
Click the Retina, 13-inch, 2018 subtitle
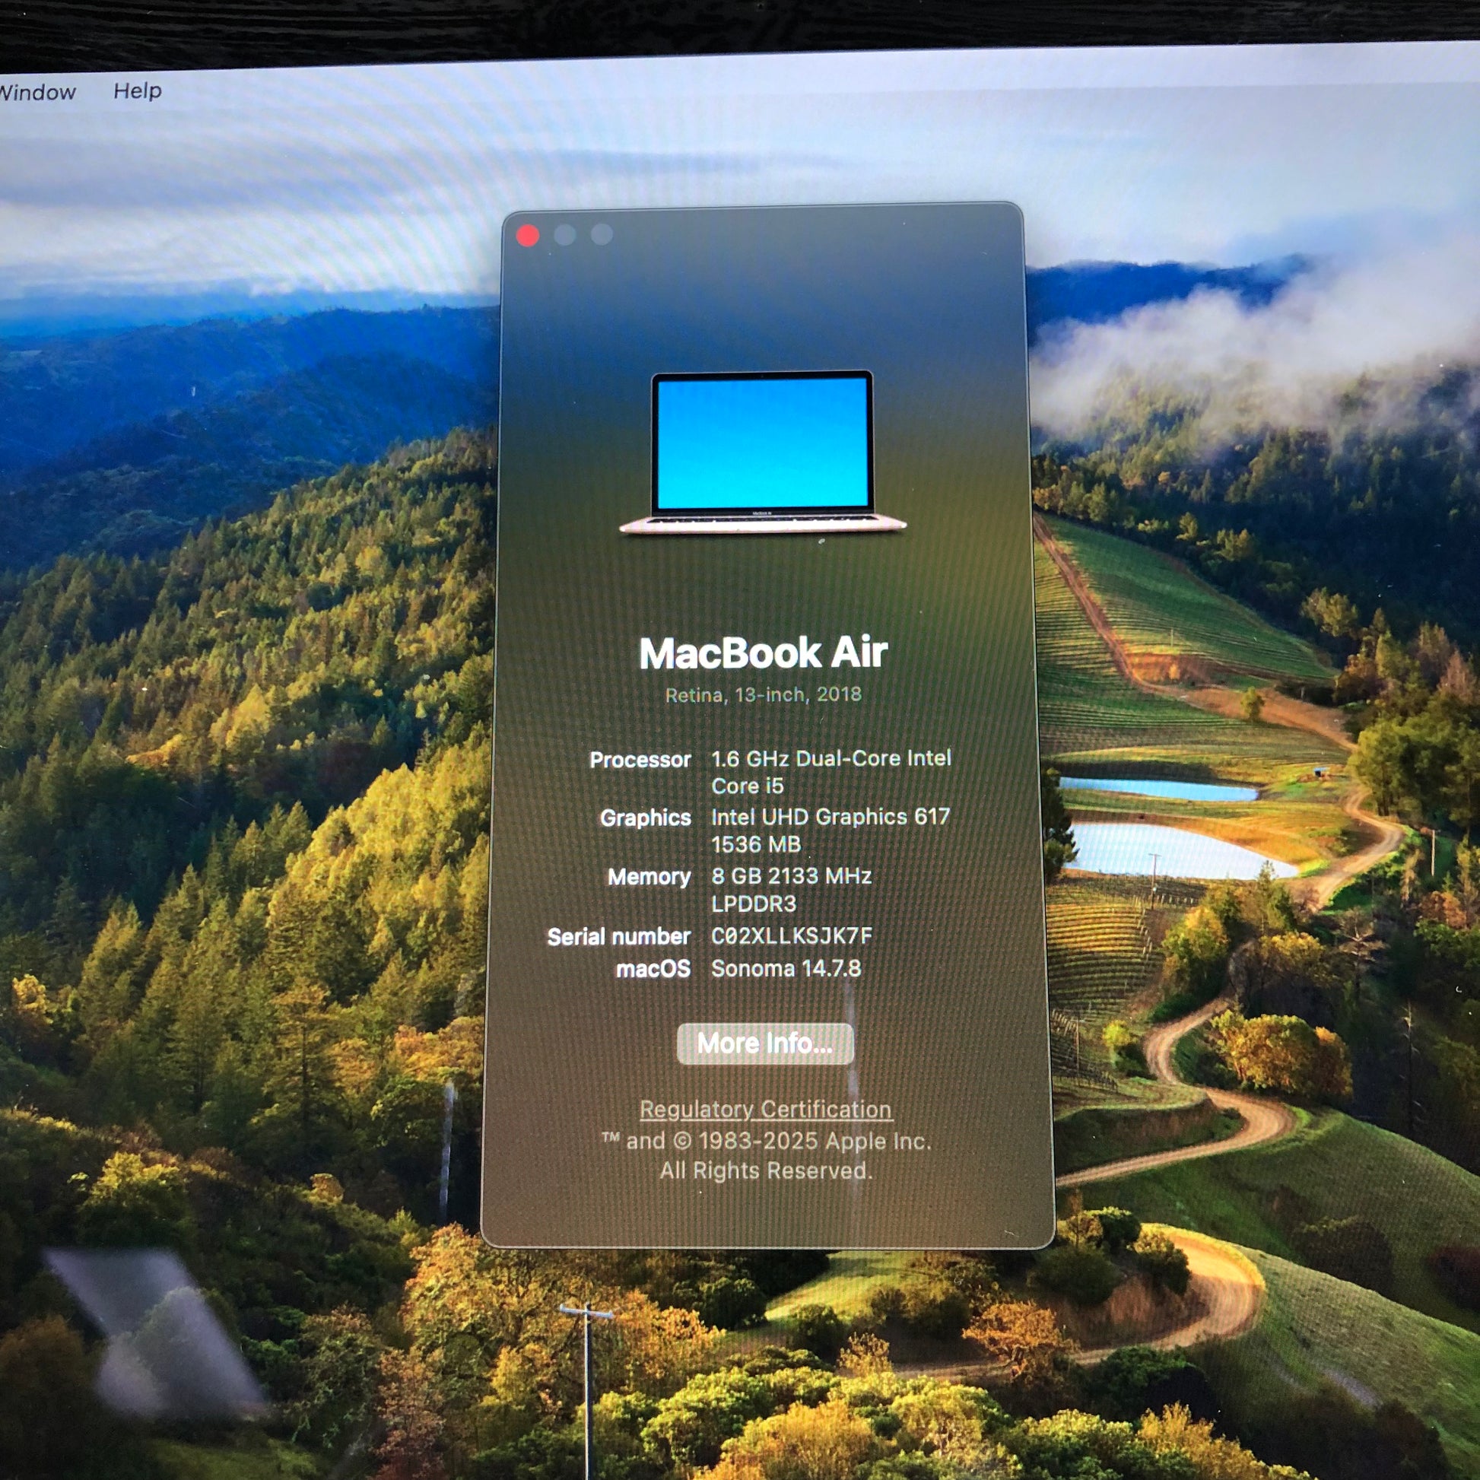coord(764,695)
